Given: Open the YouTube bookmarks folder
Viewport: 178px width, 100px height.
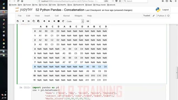Looking at the screenshot, I should pyautogui.click(x=43, y=5).
